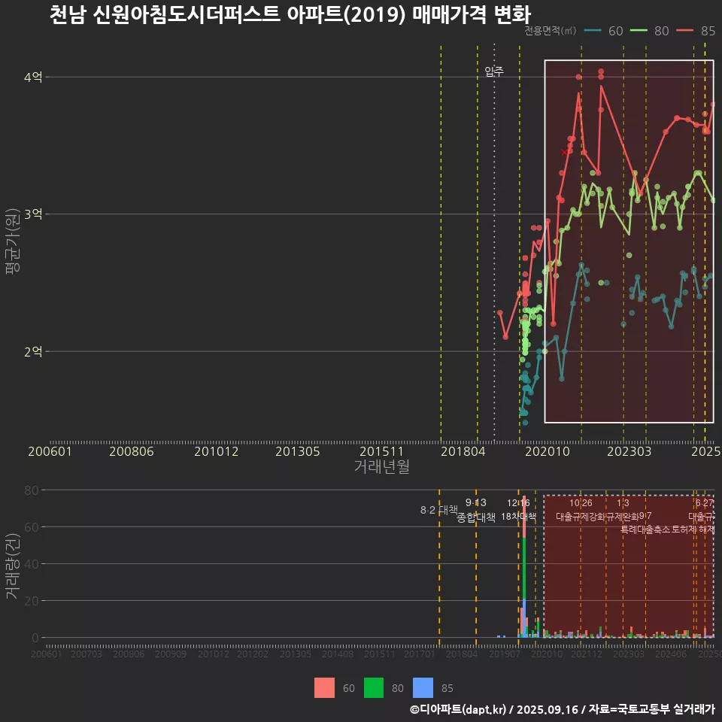
Task: Click the copyright source credit text
Action: [x=562, y=709]
